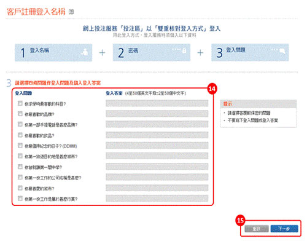The height and width of the screenshot is (241, 307).
Task: Click the hint text 不要寫下登入問題或登入答案
Action: [253, 120]
